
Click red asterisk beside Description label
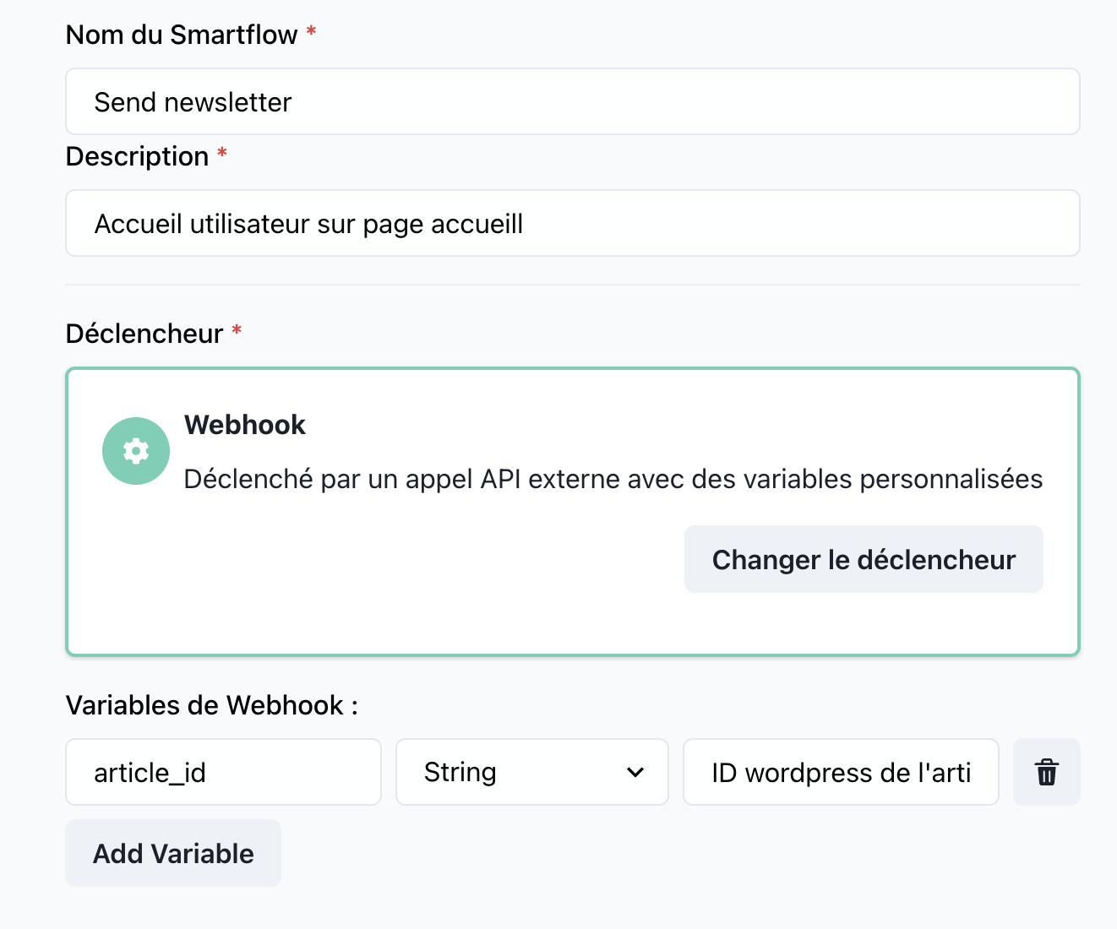(222, 154)
